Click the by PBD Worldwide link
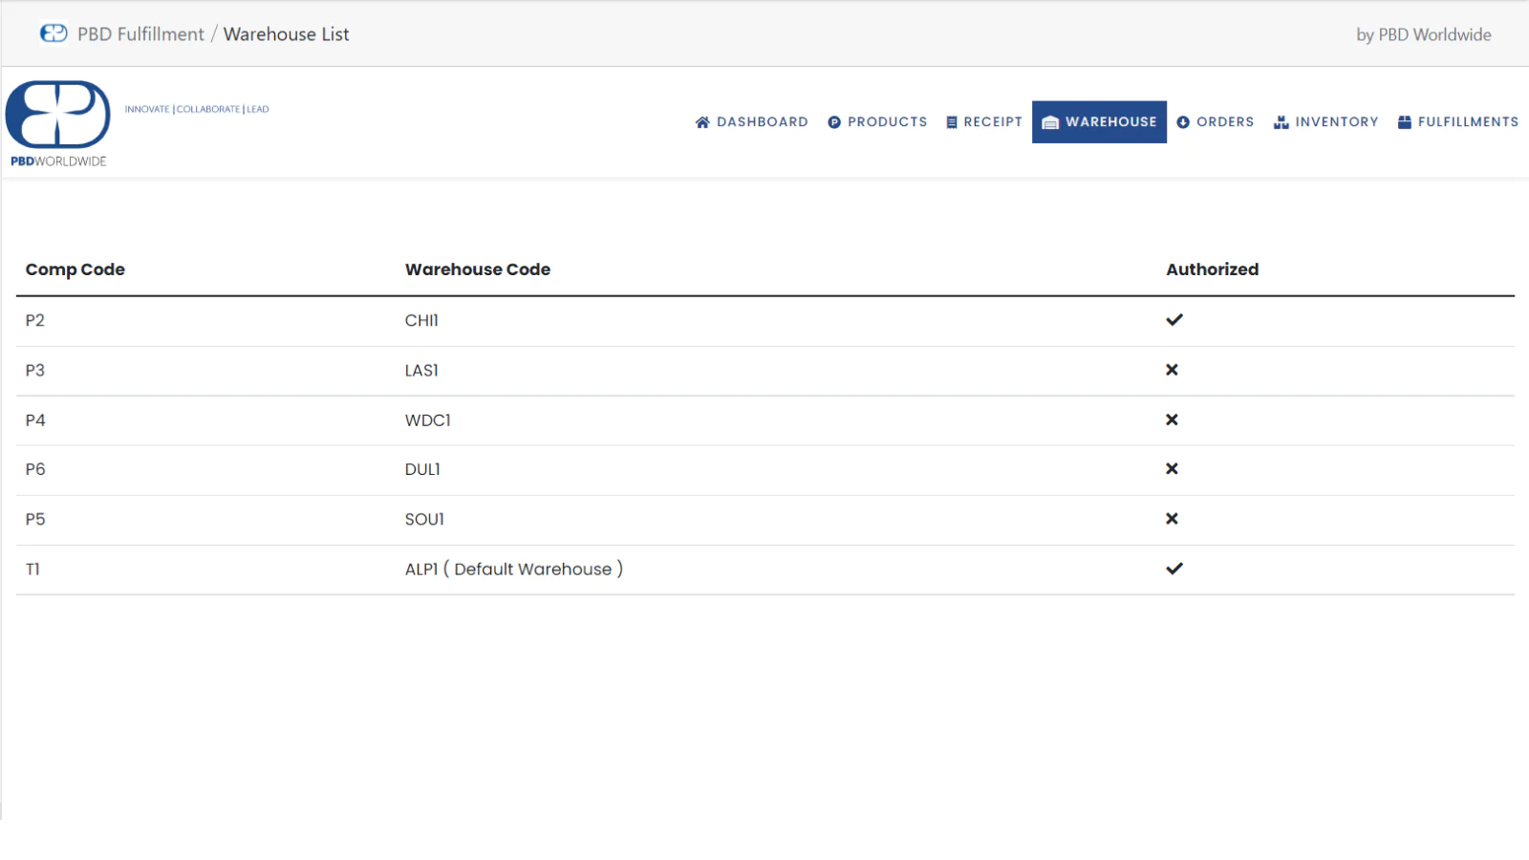This screenshot has width=1529, height=860. point(1423,34)
